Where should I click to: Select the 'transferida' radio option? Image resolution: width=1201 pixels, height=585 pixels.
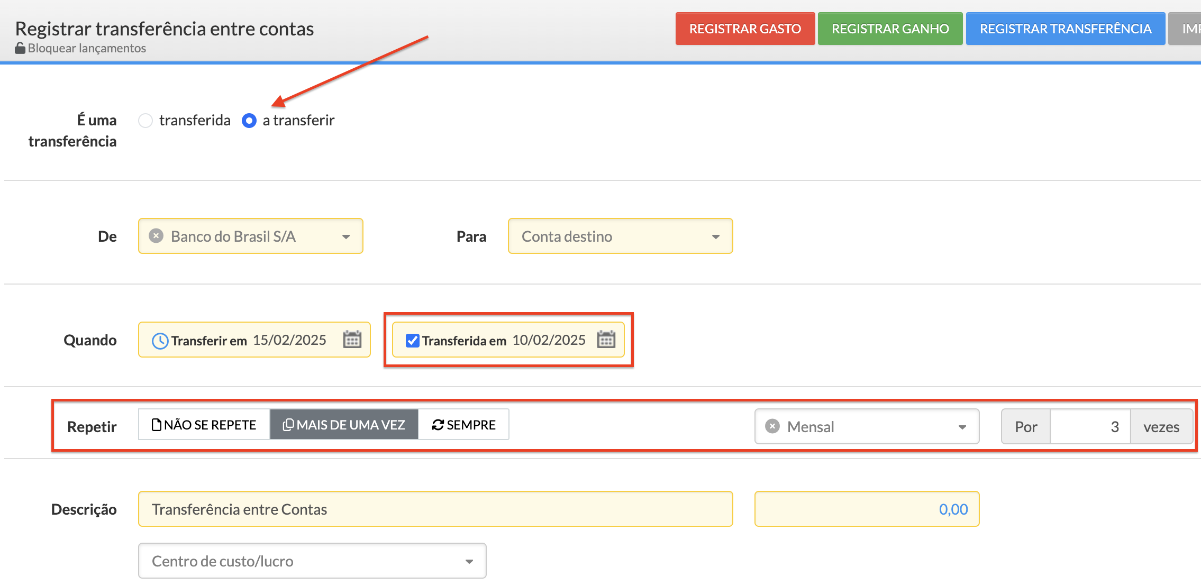(x=145, y=121)
